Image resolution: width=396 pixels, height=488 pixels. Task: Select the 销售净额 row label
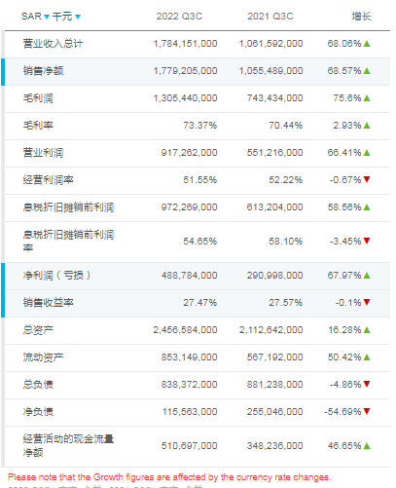[x=43, y=71]
